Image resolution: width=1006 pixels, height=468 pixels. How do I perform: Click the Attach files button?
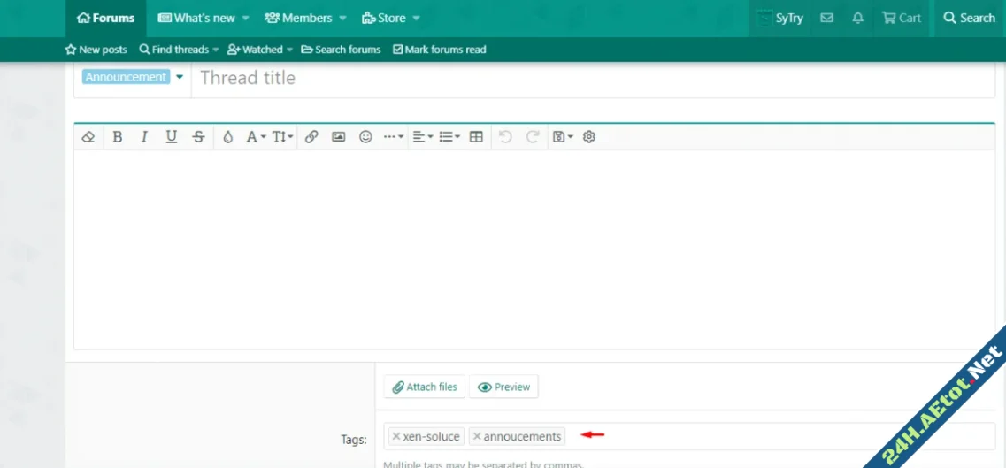[x=425, y=387]
